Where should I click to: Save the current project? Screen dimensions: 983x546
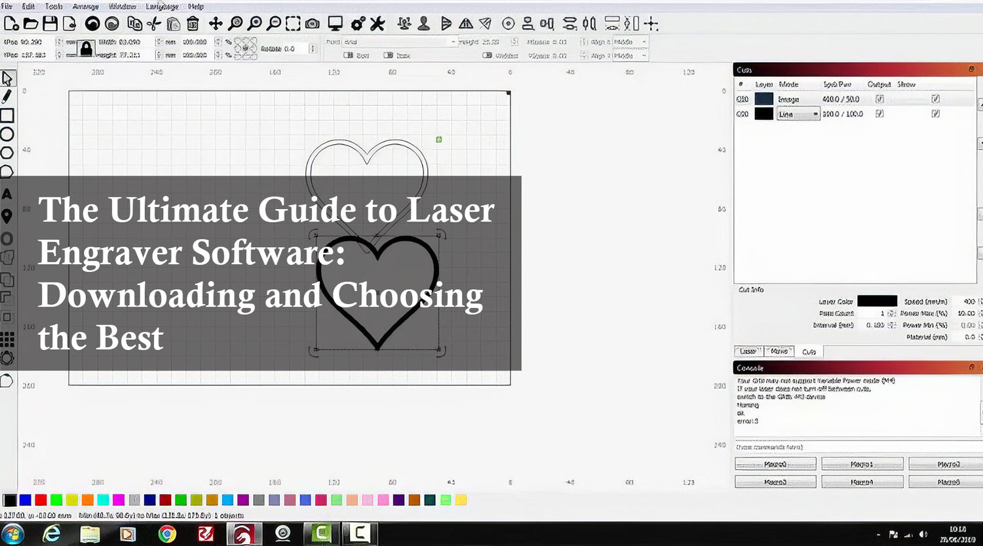tap(50, 23)
